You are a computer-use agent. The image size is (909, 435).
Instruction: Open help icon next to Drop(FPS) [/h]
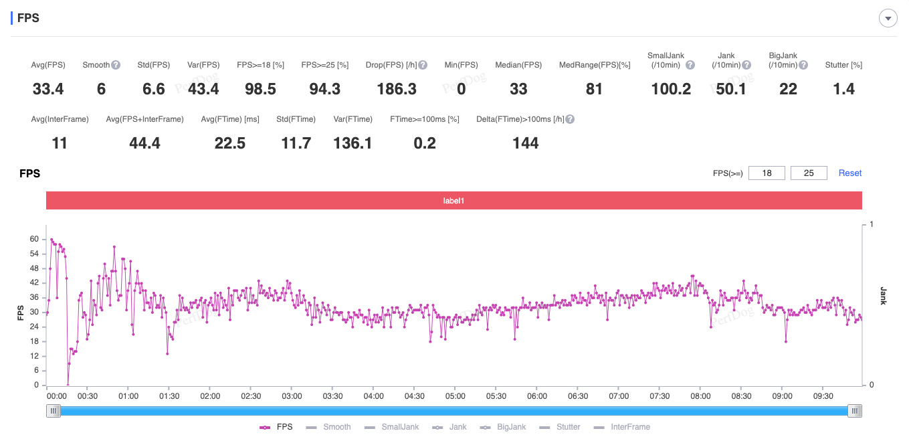click(423, 65)
